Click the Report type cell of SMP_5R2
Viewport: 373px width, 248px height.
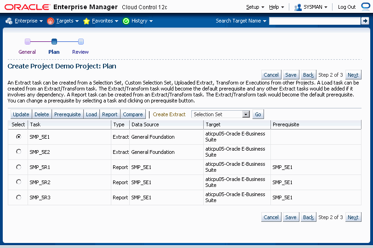pyautogui.click(x=120, y=182)
